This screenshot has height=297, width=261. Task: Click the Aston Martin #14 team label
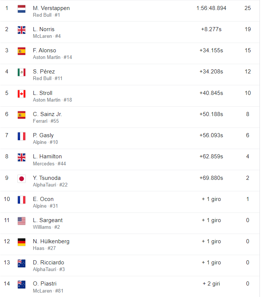tap(52, 57)
